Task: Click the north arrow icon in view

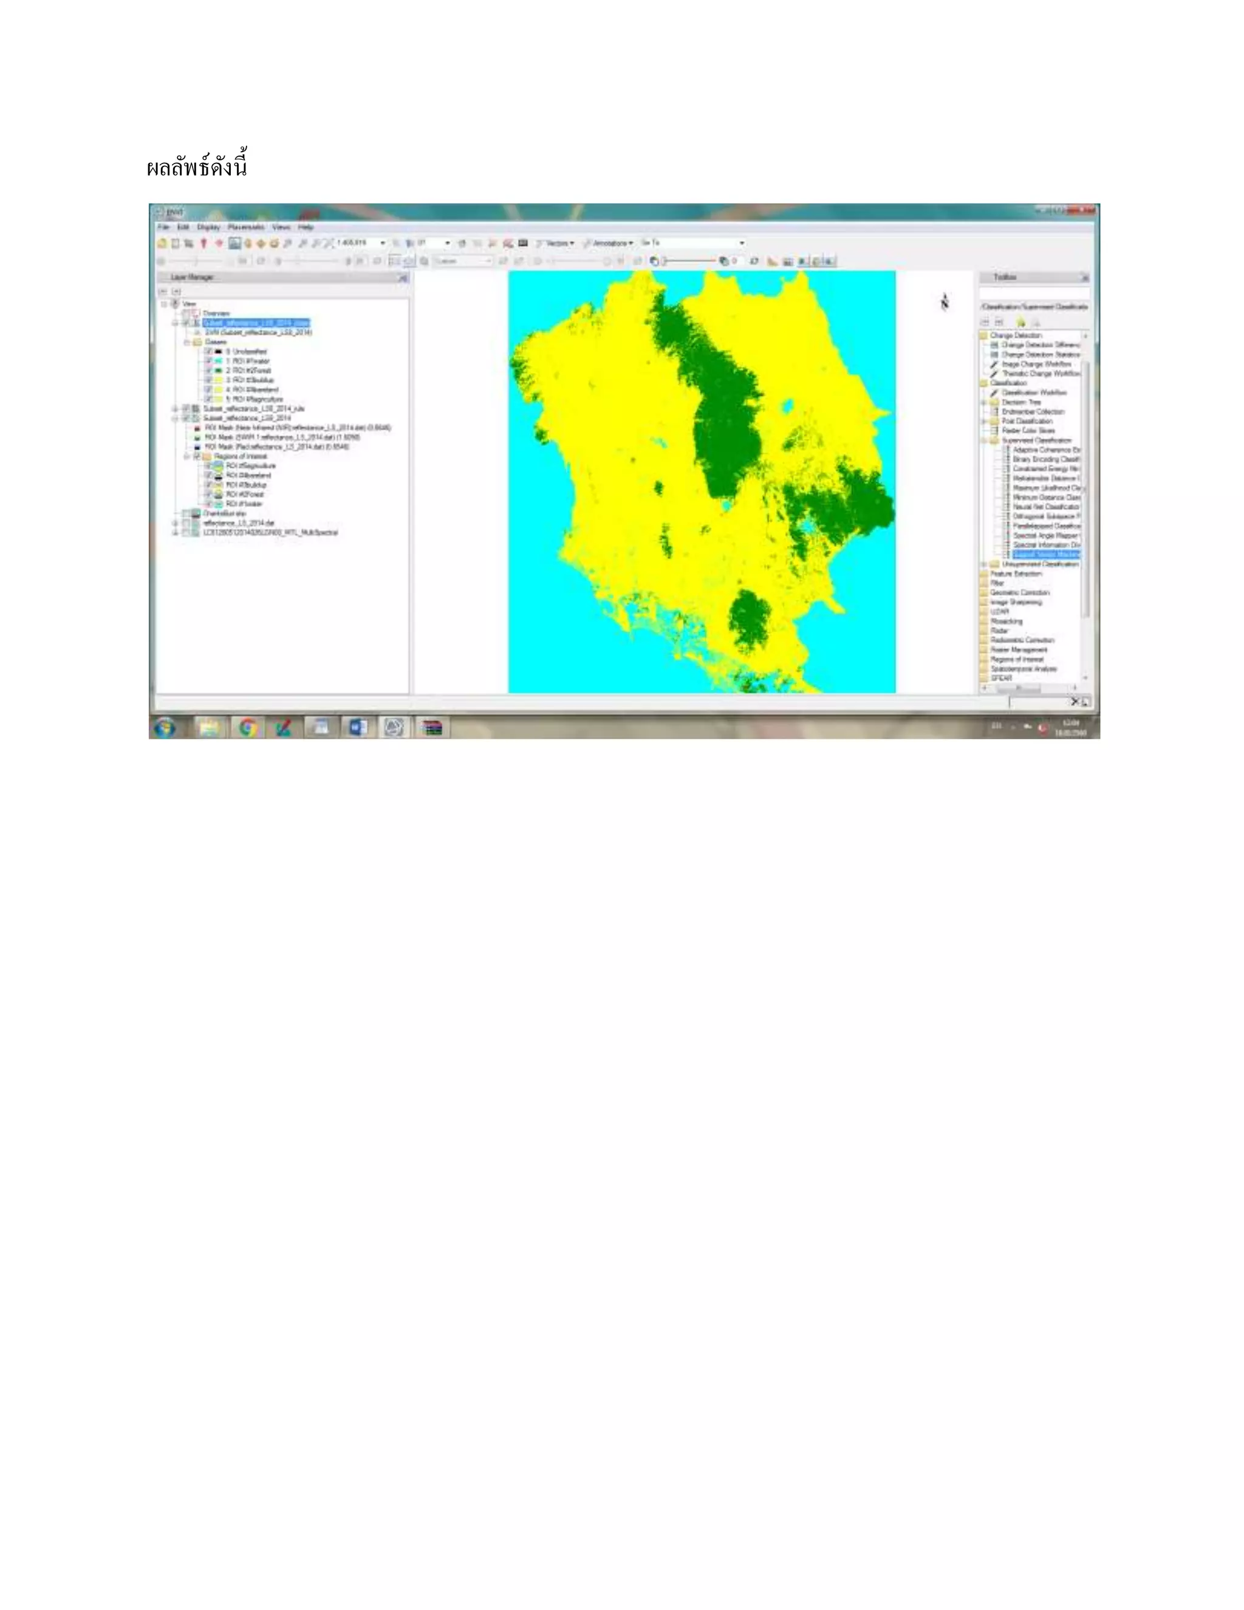Action: tap(944, 302)
